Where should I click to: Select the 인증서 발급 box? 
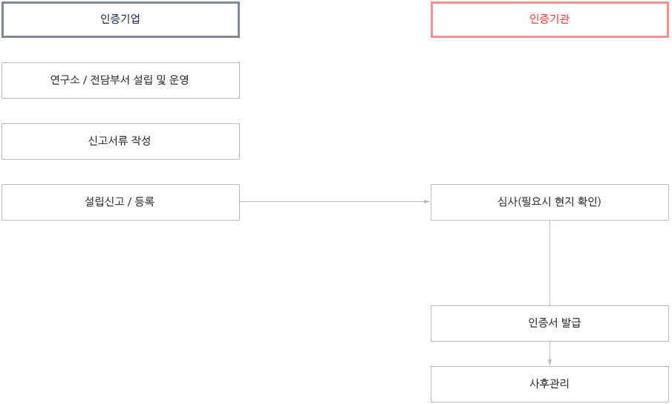point(550,324)
